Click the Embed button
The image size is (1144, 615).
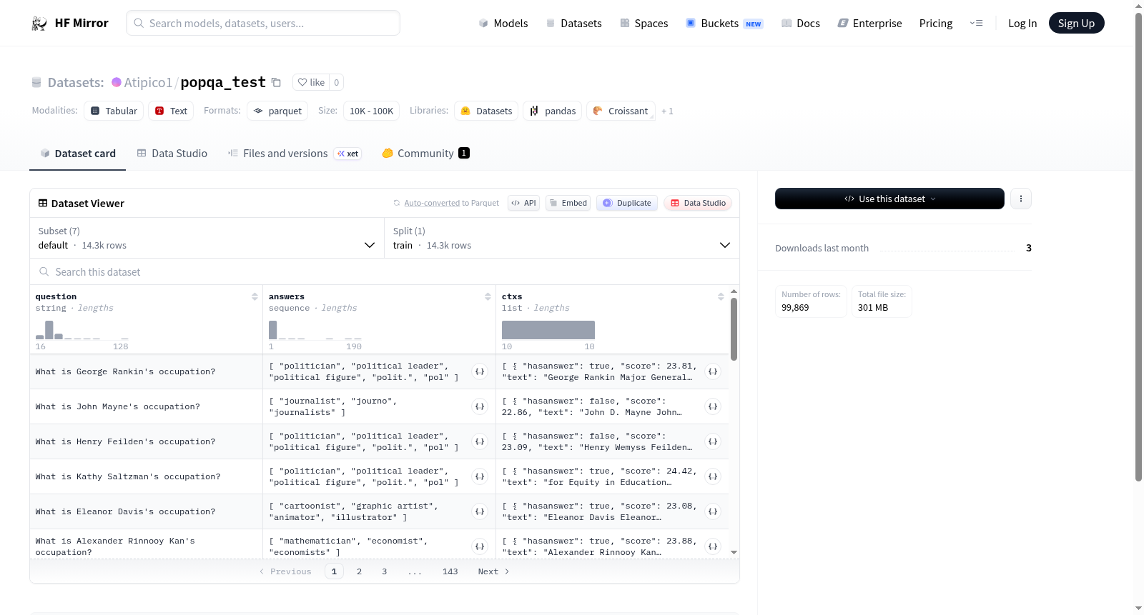pos(568,203)
